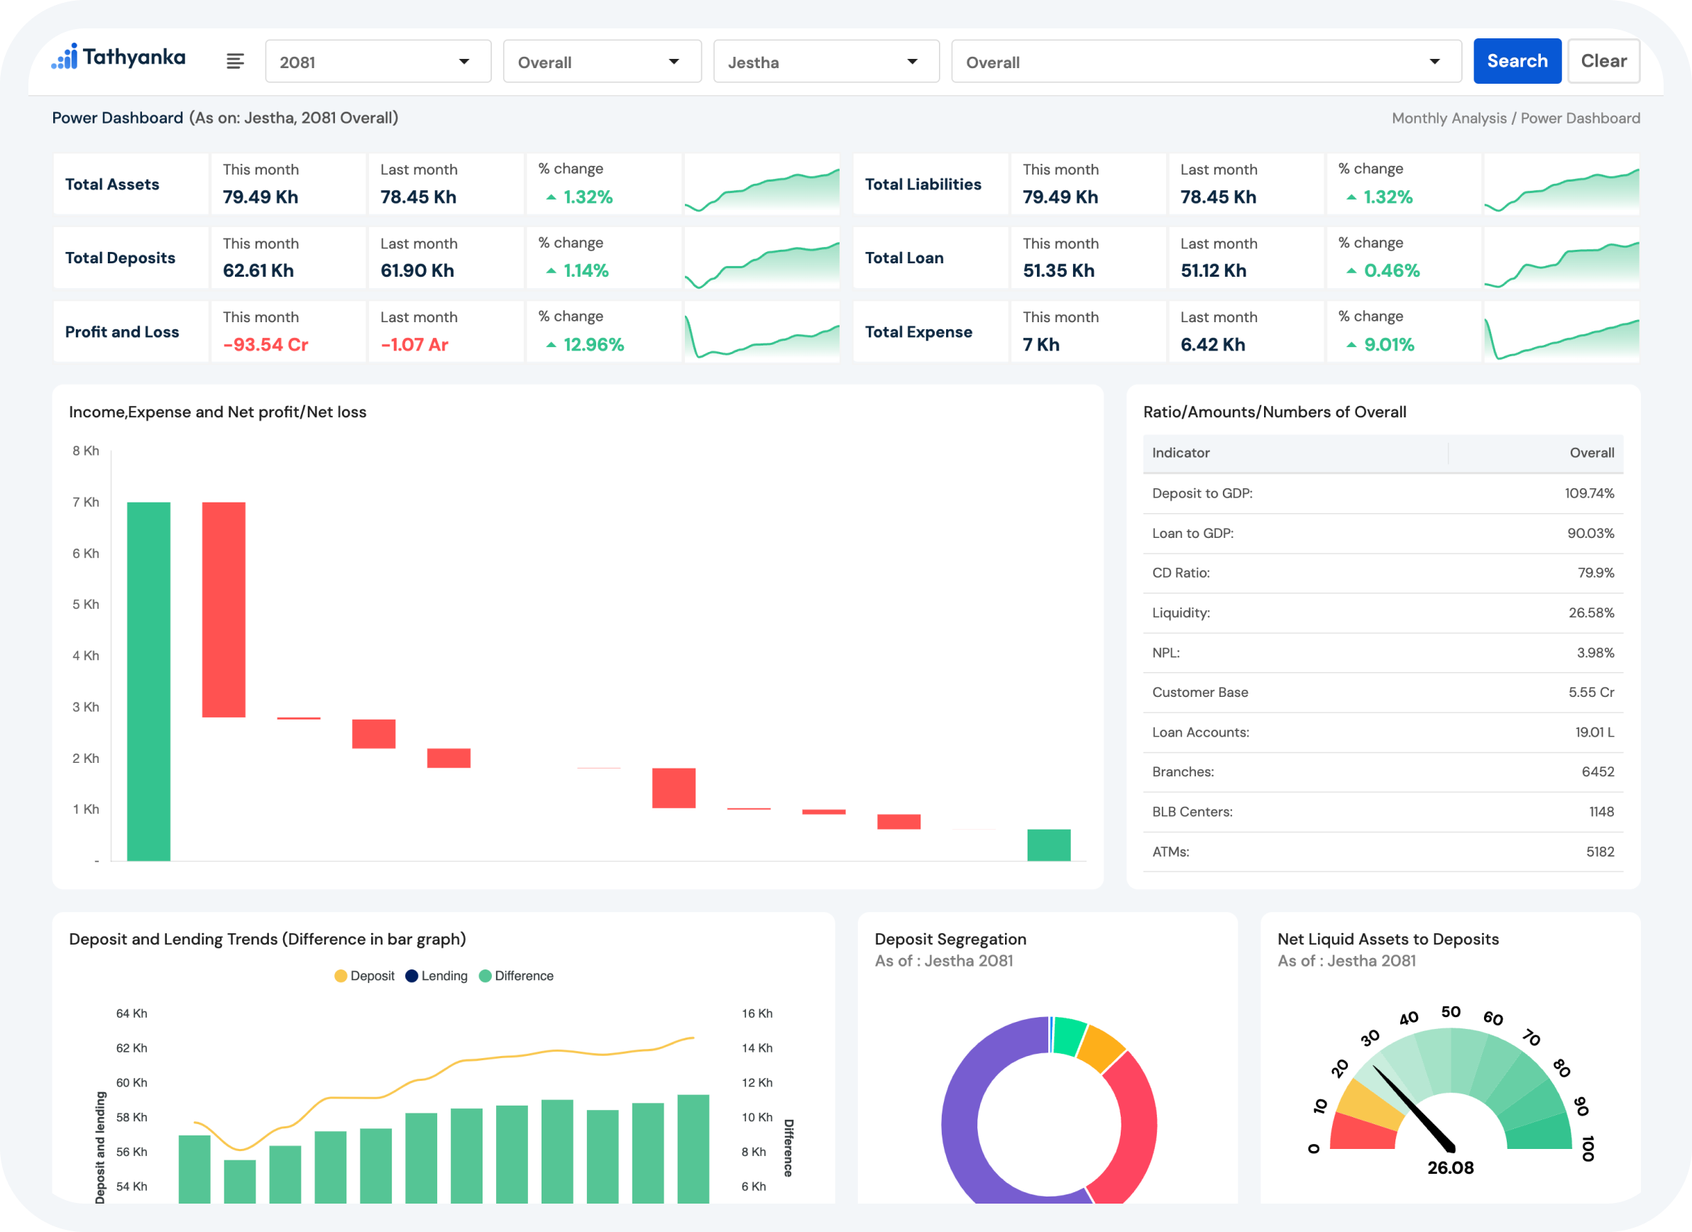Toggle the hamburger sidebar menu icon

(235, 61)
